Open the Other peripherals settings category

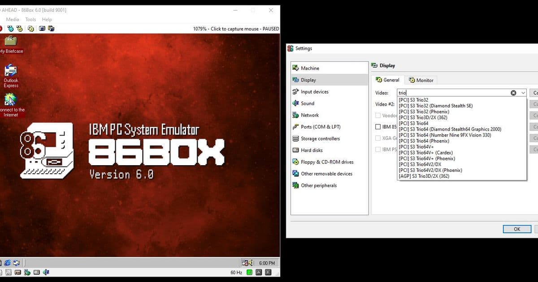tap(330, 185)
